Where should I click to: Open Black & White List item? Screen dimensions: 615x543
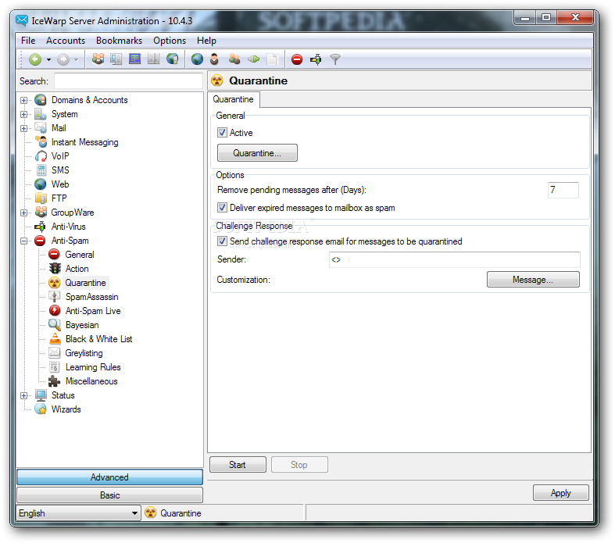tap(98, 339)
